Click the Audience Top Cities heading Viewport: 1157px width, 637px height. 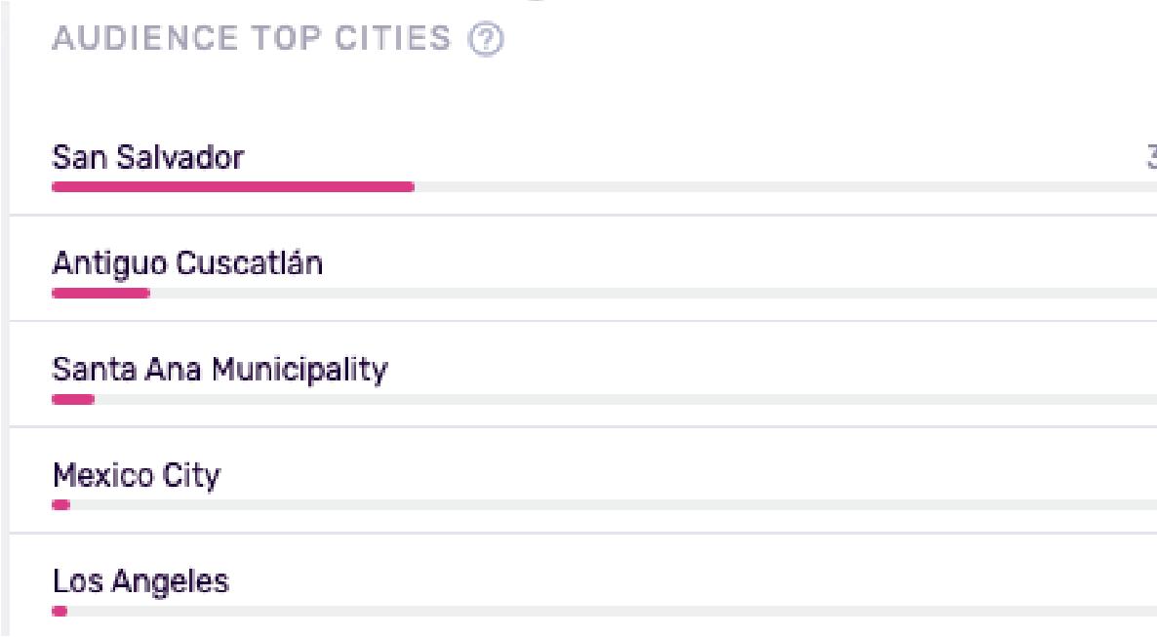(x=251, y=39)
